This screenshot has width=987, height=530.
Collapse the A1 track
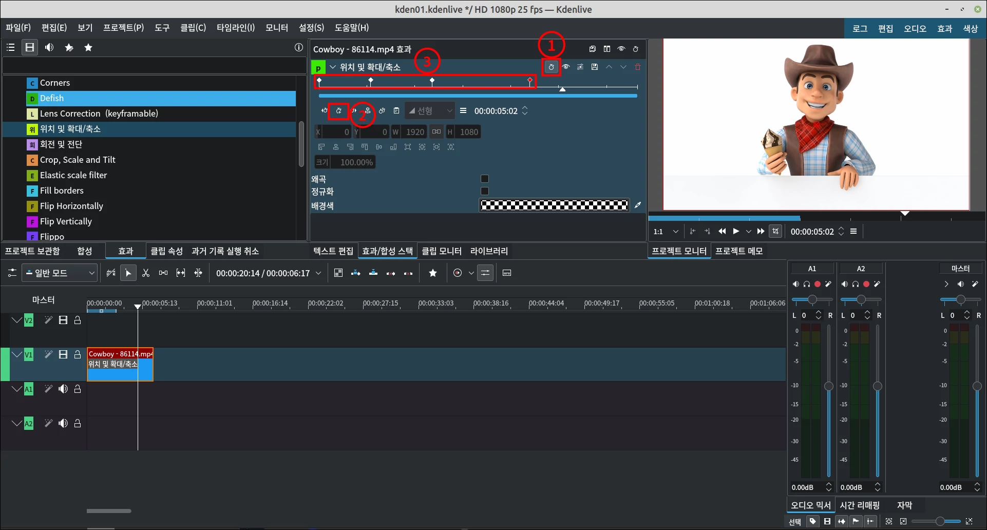[x=16, y=389]
